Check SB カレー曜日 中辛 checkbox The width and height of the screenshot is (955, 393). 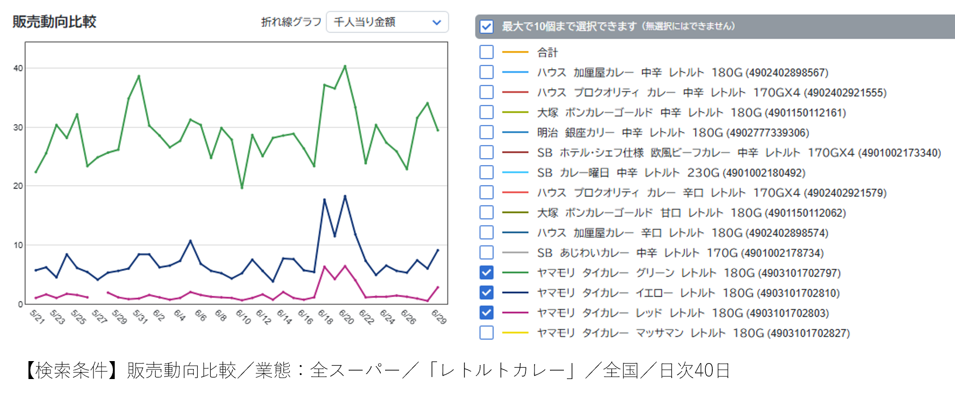click(486, 172)
